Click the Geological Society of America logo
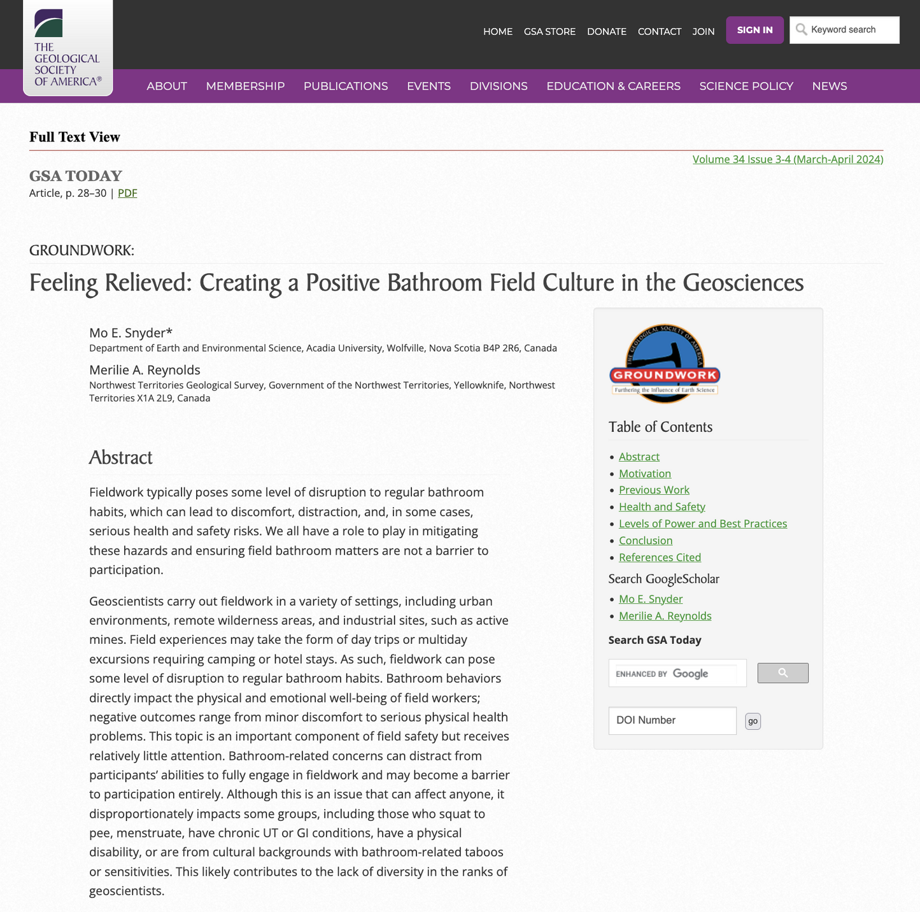Screen dimensions: 920x912 [67, 48]
